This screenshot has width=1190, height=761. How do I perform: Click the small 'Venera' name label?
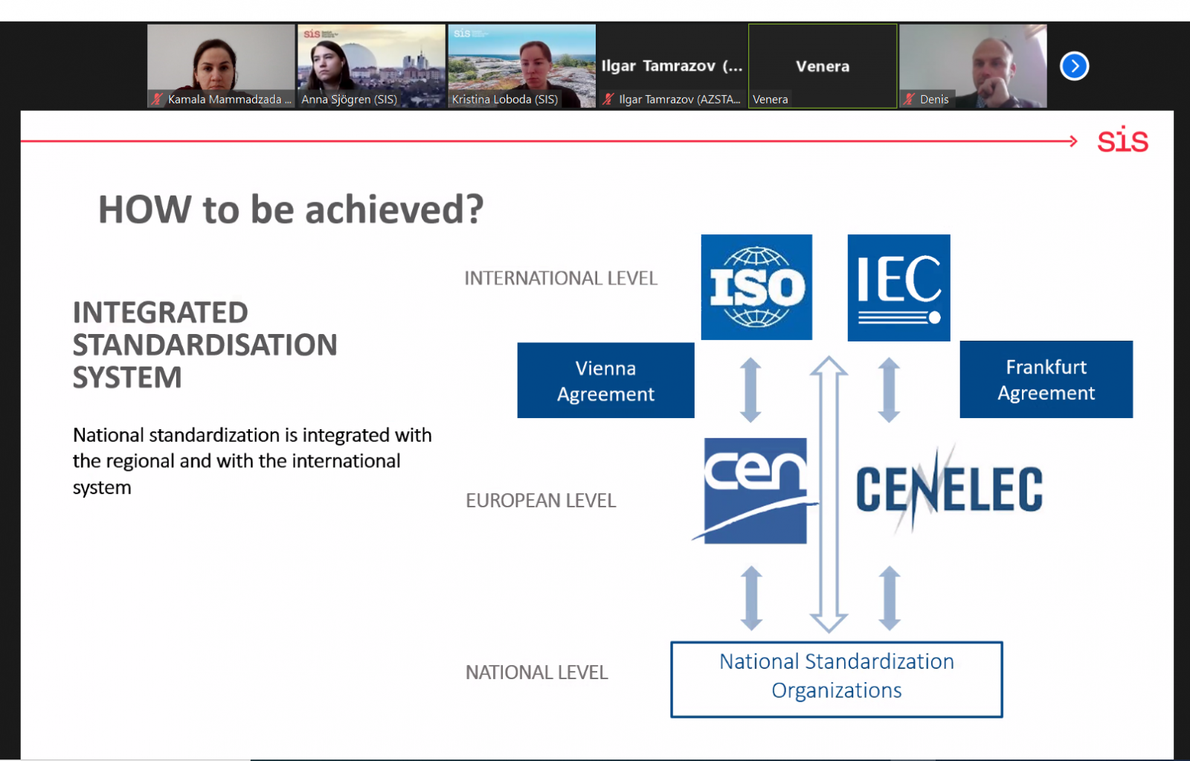coord(770,99)
